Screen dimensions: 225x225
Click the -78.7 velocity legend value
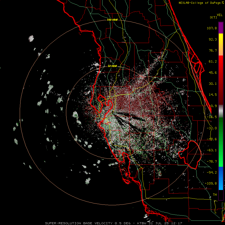[x=212, y=161]
